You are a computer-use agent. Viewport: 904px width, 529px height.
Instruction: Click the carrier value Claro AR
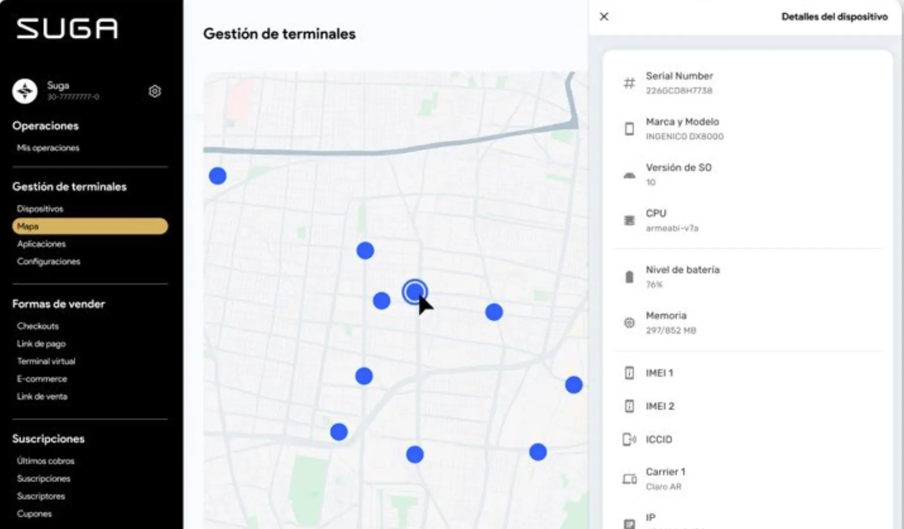pyautogui.click(x=663, y=487)
